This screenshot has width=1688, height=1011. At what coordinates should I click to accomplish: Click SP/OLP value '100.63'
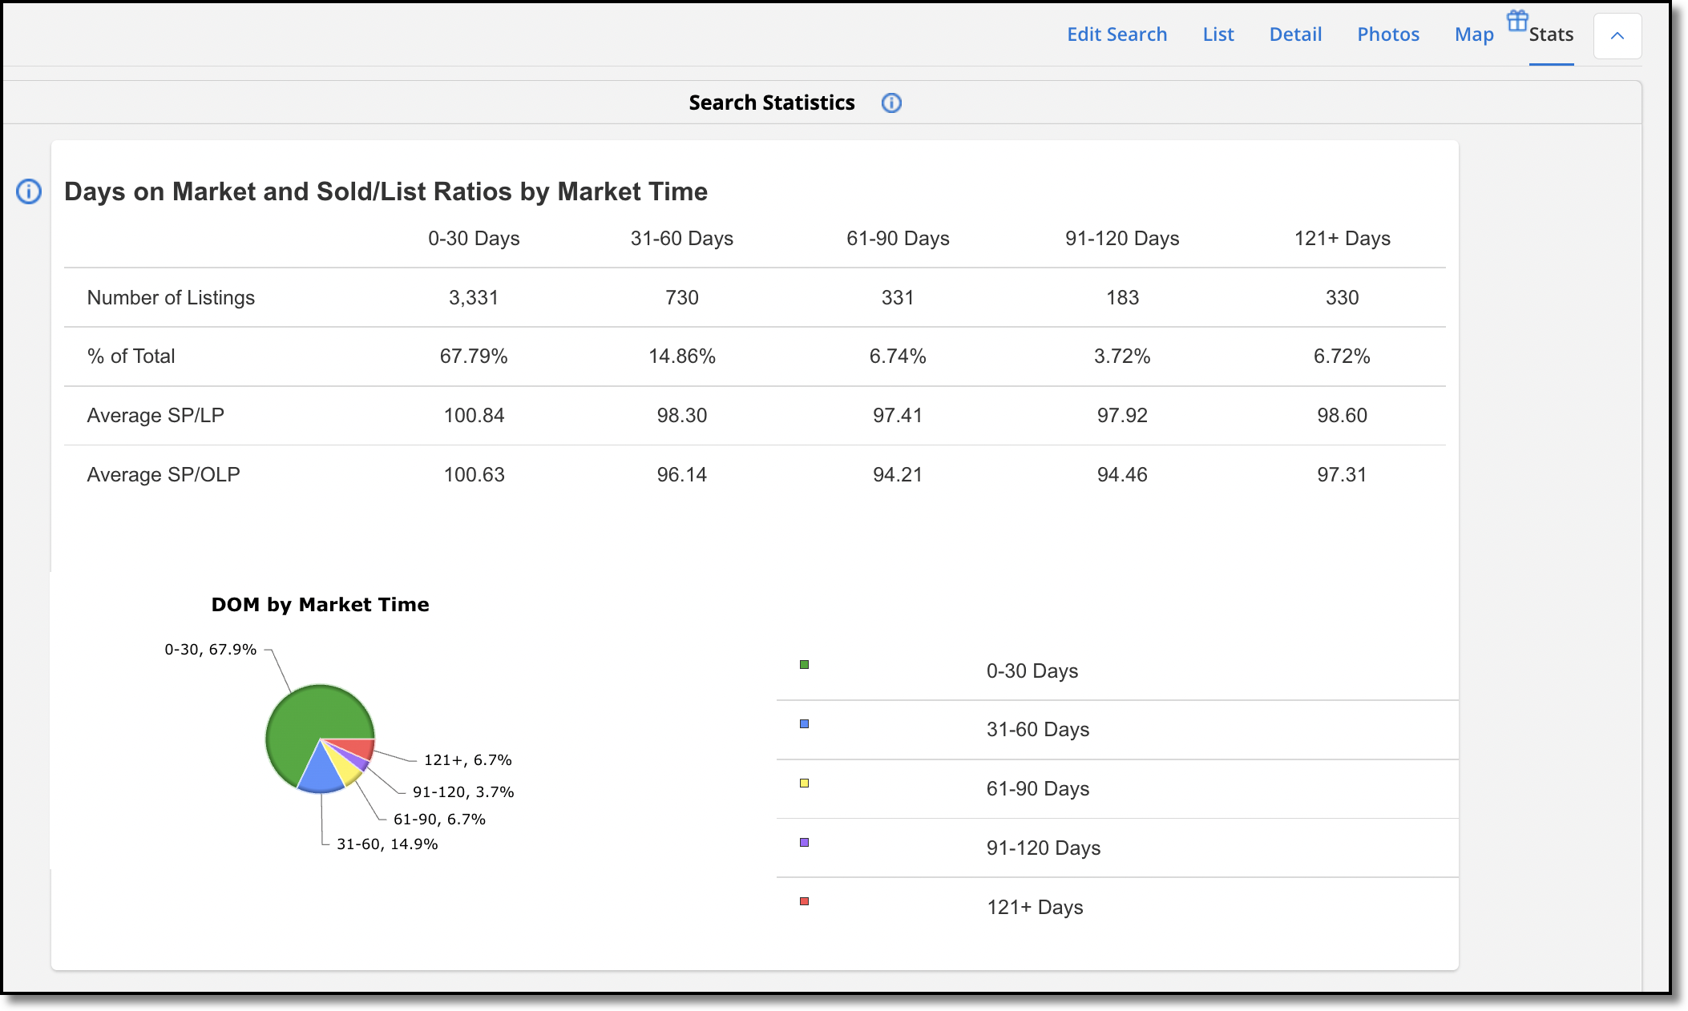474,475
